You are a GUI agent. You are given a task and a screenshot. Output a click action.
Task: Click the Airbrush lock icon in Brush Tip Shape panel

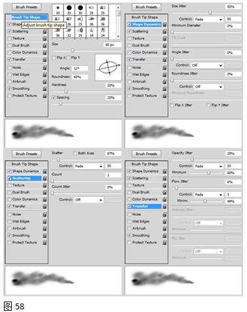(44, 82)
